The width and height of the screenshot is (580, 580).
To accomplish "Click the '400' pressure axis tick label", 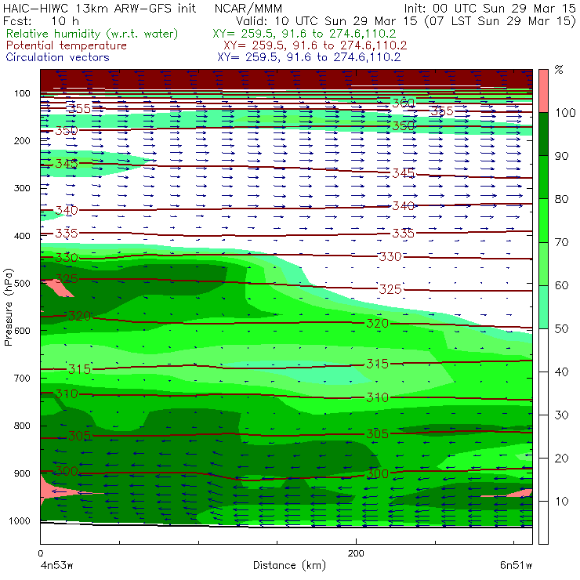I will (x=22, y=236).
